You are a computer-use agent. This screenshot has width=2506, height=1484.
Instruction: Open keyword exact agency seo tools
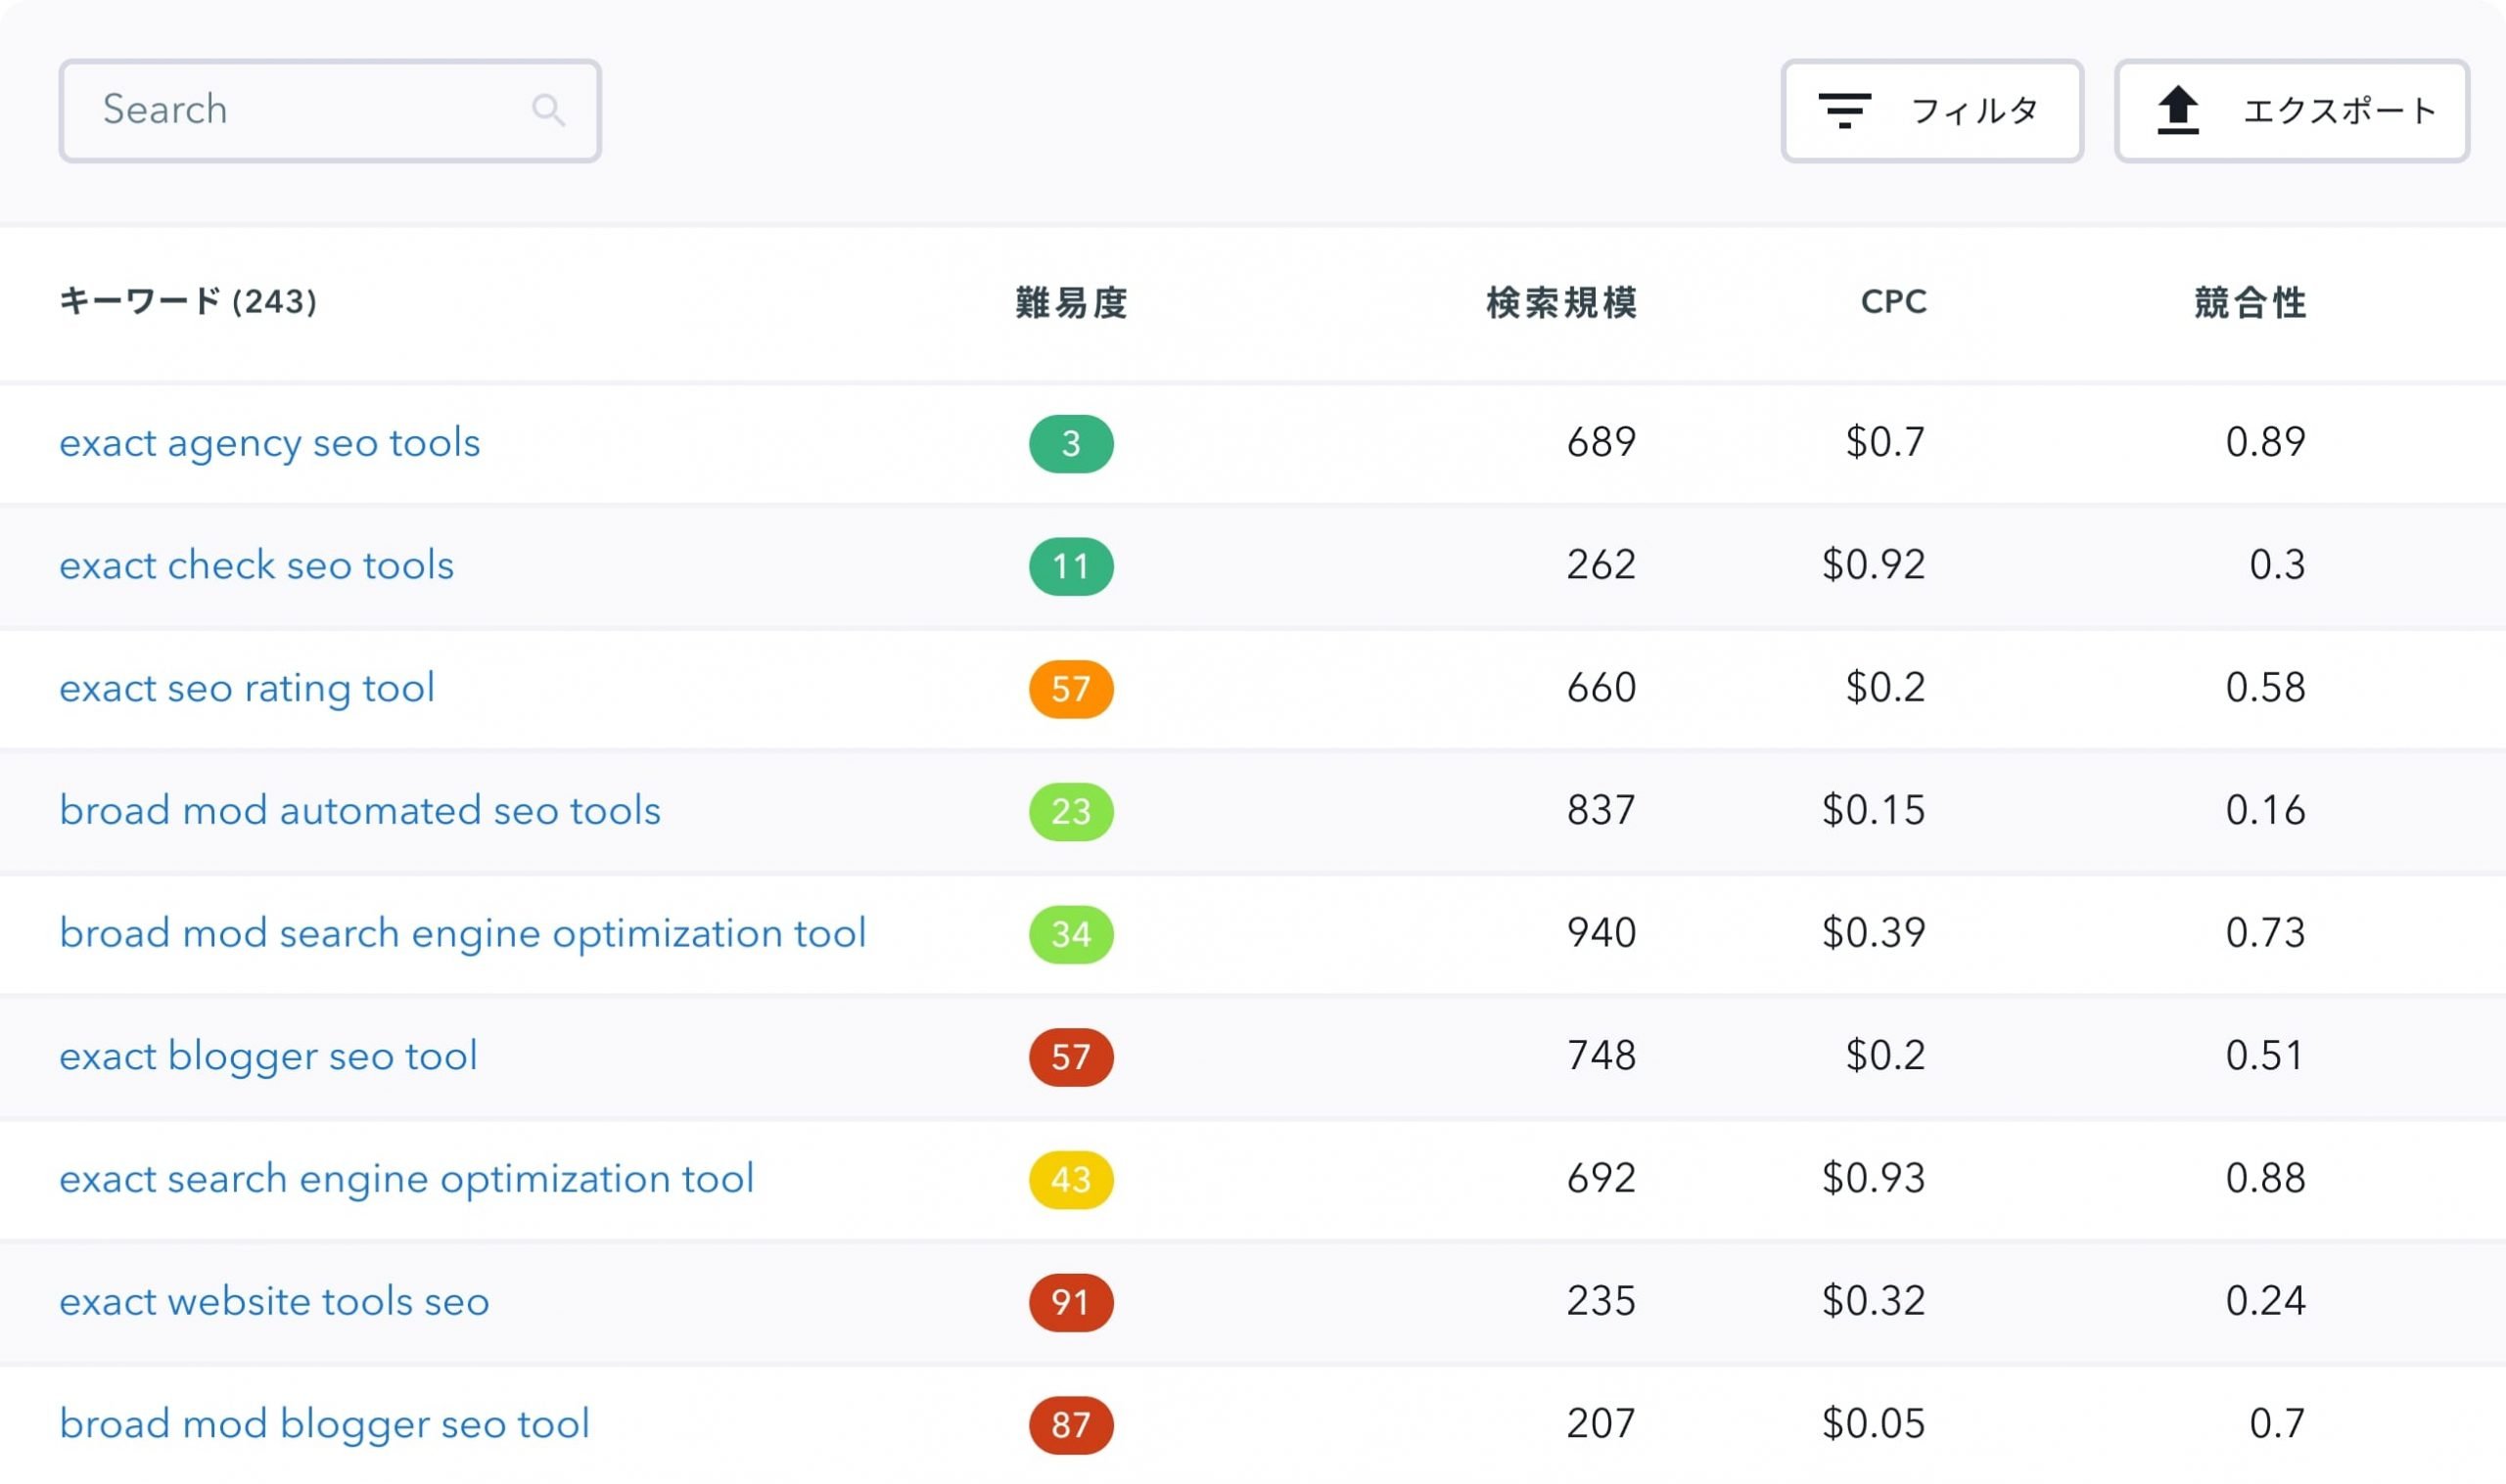pyautogui.click(x=270, y=443)
